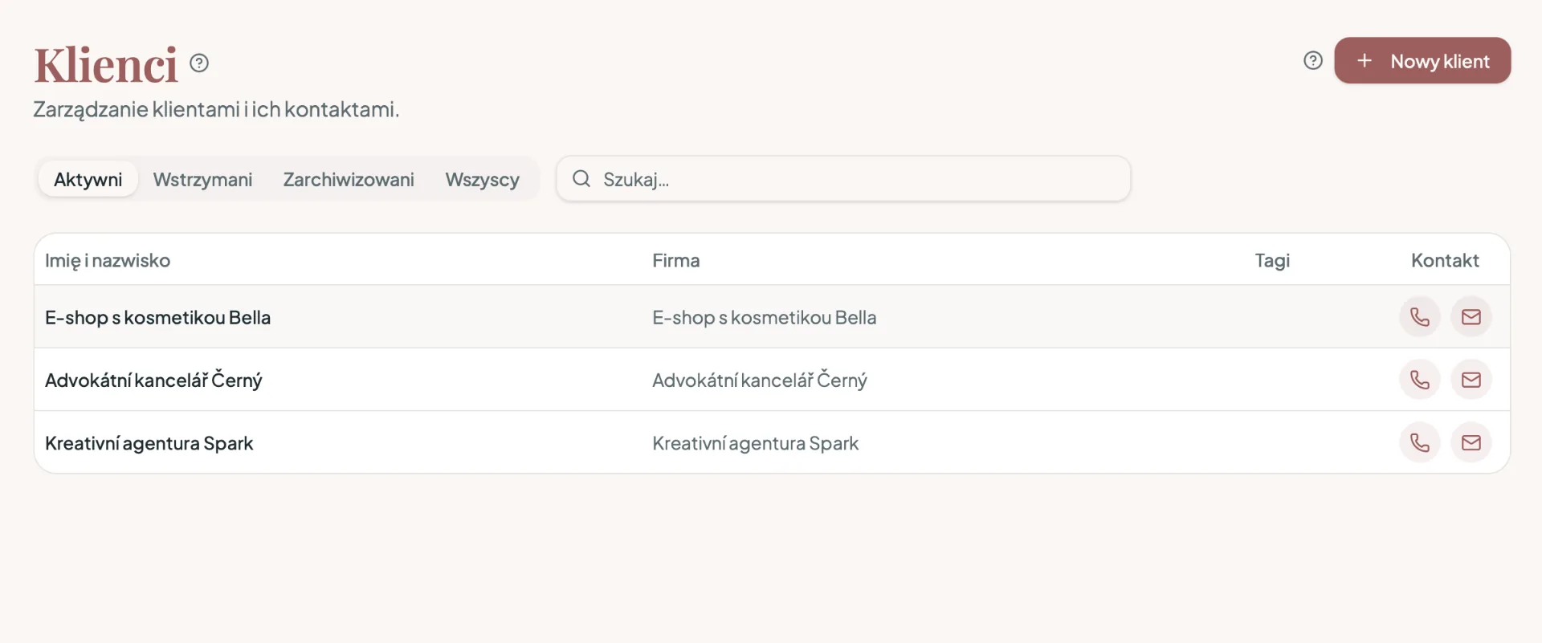Add a client with Nowy klient button

[x=1422, y=60]
